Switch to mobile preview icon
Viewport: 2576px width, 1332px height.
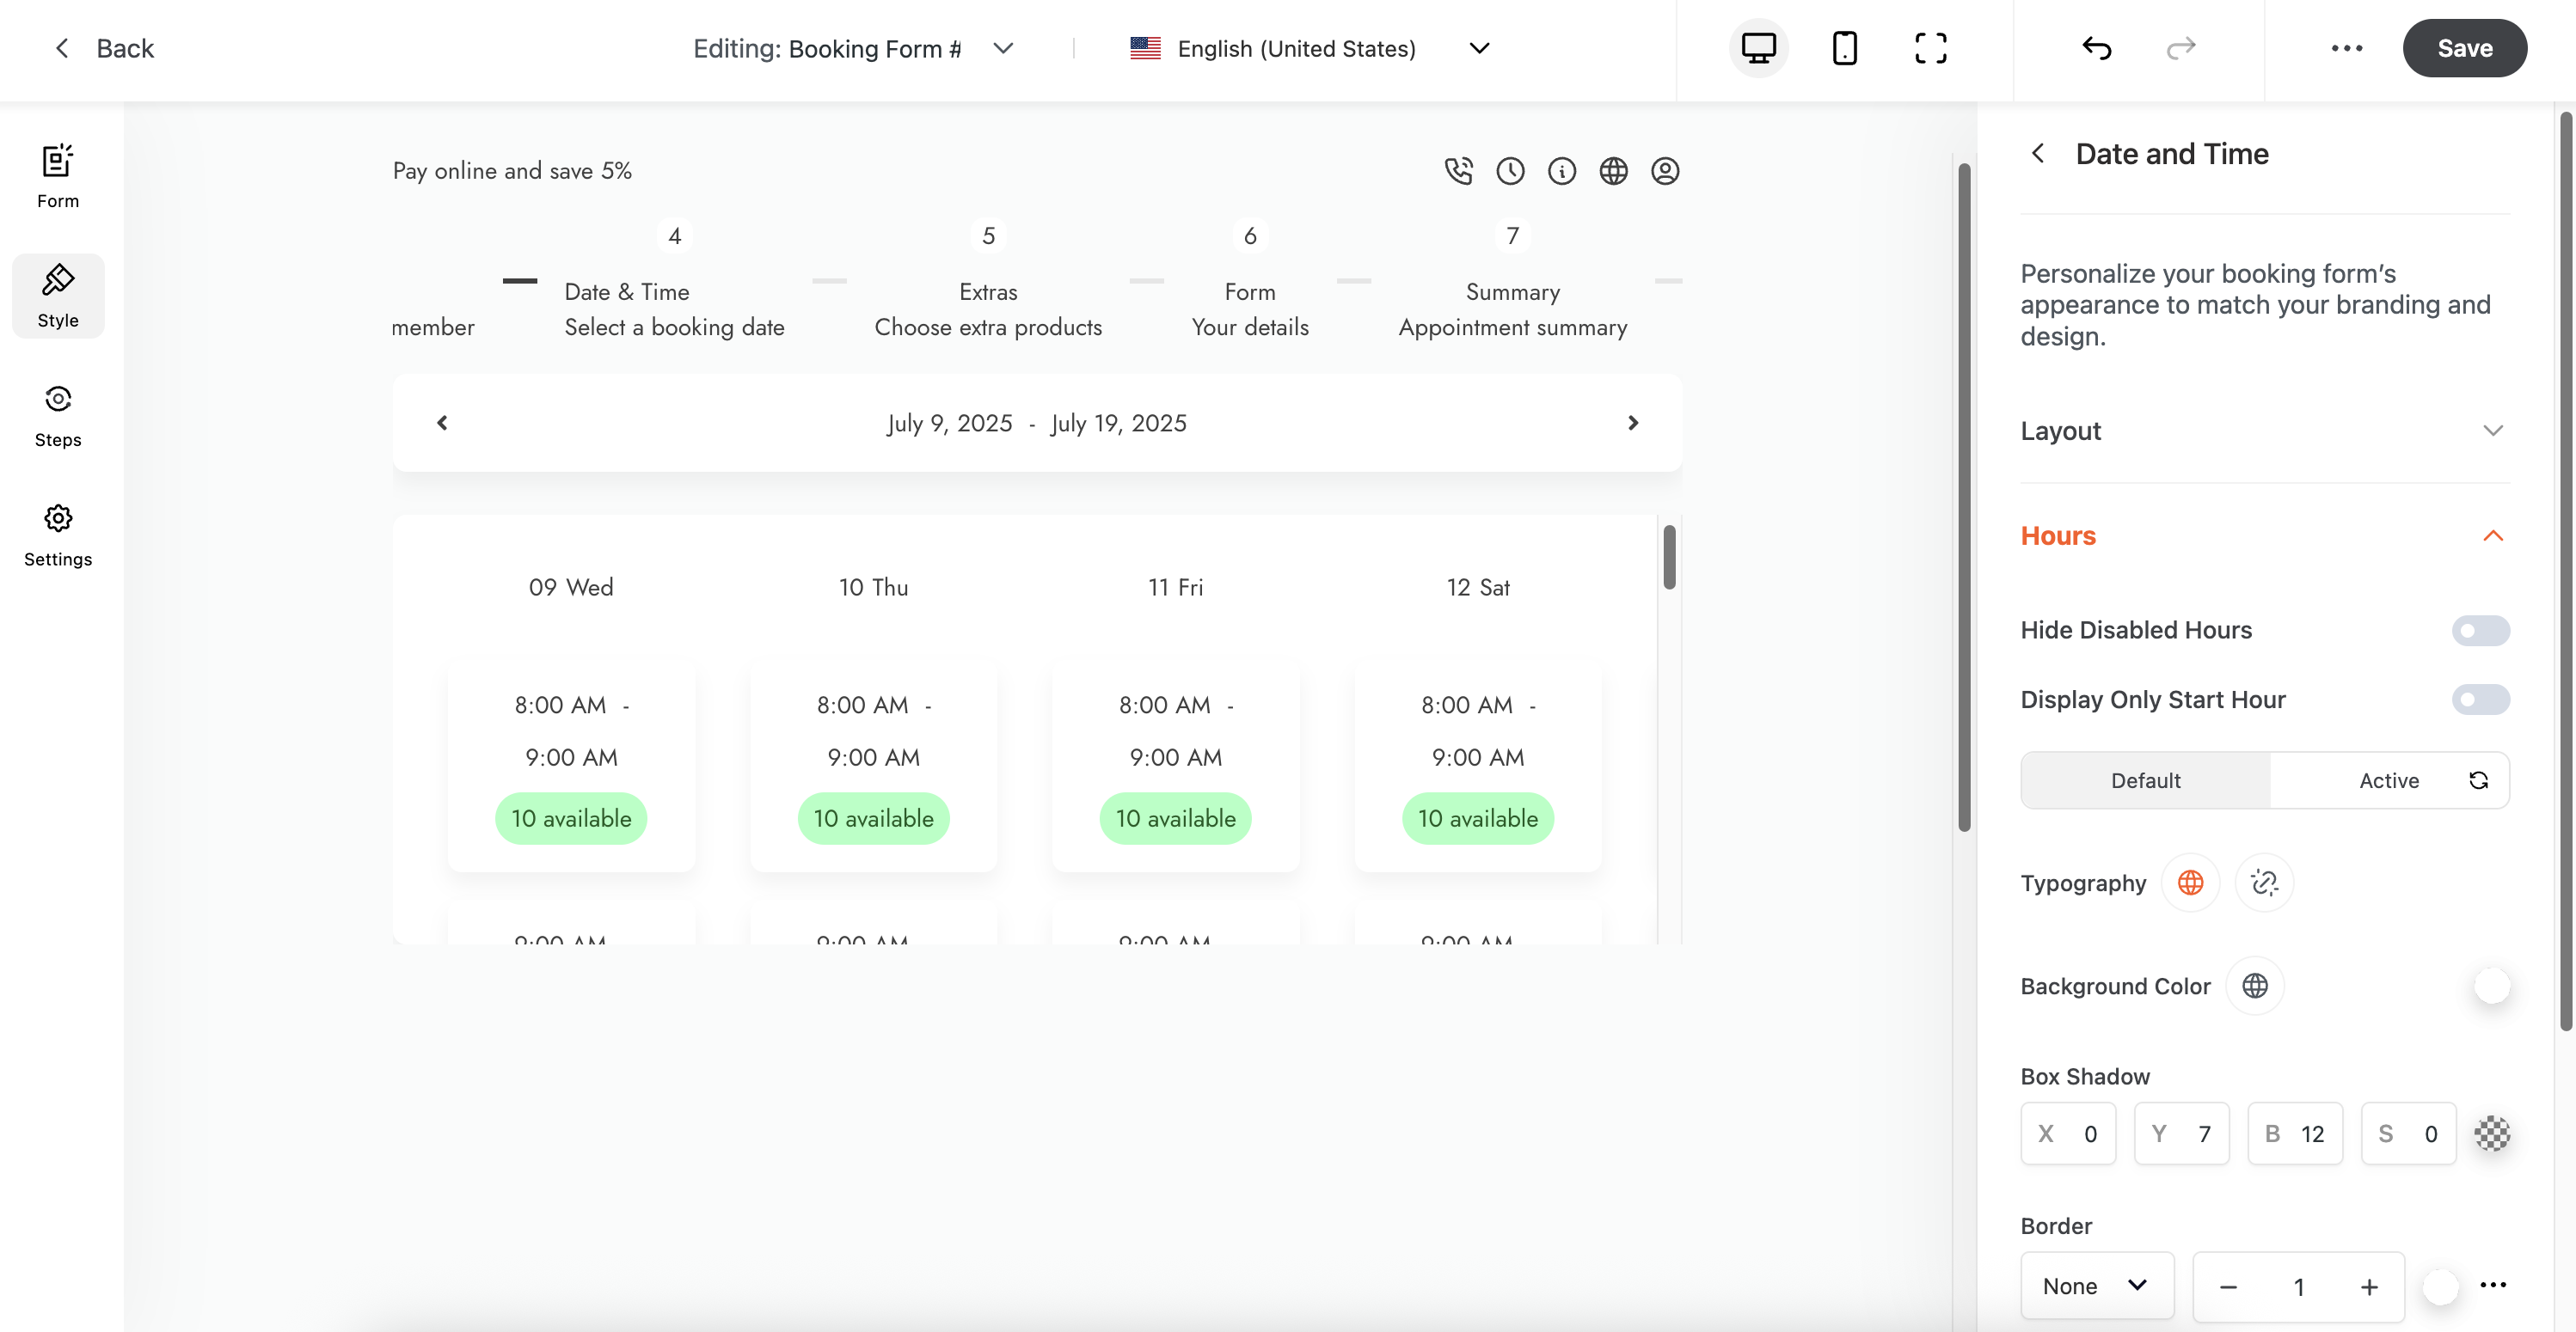pos(1844,48)
